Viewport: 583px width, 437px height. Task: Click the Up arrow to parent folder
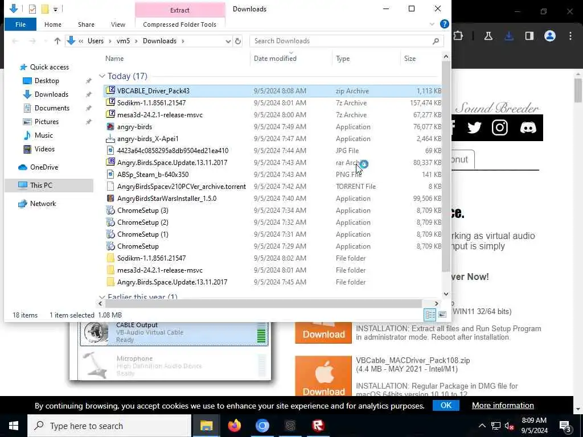click(58, 41)
